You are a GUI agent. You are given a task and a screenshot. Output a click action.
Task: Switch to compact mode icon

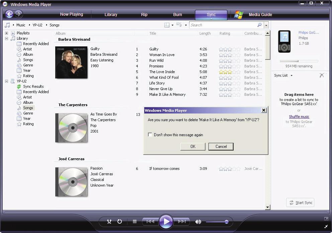(x=326, y=226)
